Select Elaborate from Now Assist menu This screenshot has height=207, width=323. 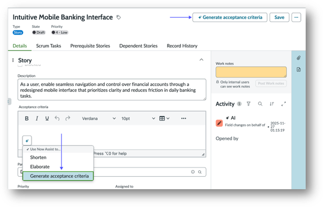pos(40,167)
